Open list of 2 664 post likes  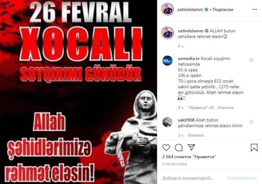tap(189, 157)
